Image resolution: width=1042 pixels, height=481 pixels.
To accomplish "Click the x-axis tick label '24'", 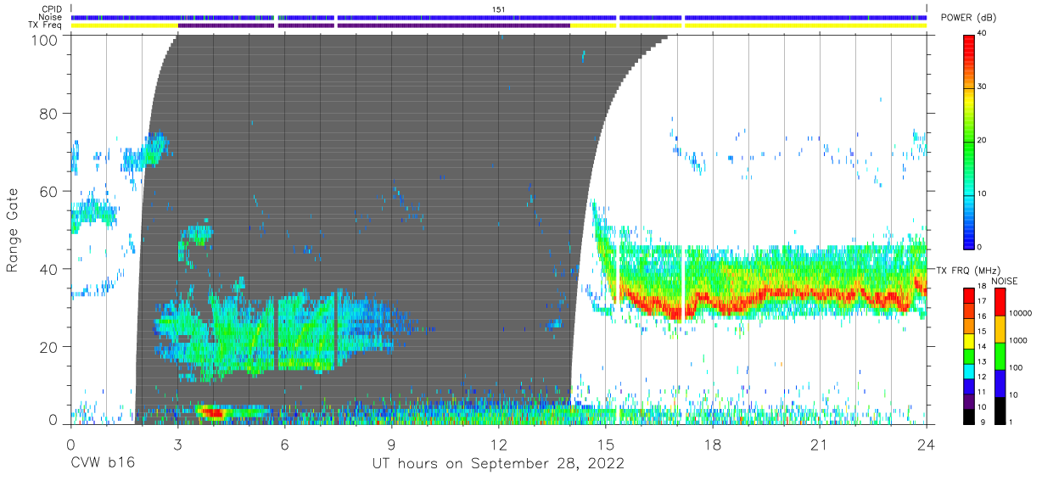I will click(927, 445).
